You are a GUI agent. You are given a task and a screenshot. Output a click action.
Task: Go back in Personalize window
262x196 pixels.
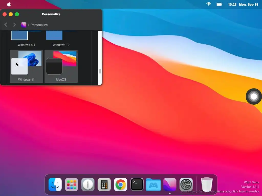click(x=6, y=25)
